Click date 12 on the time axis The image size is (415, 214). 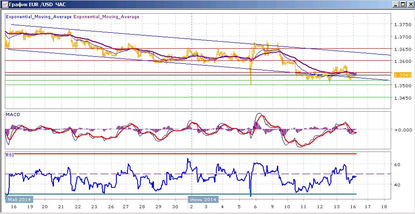coord(320,207)
